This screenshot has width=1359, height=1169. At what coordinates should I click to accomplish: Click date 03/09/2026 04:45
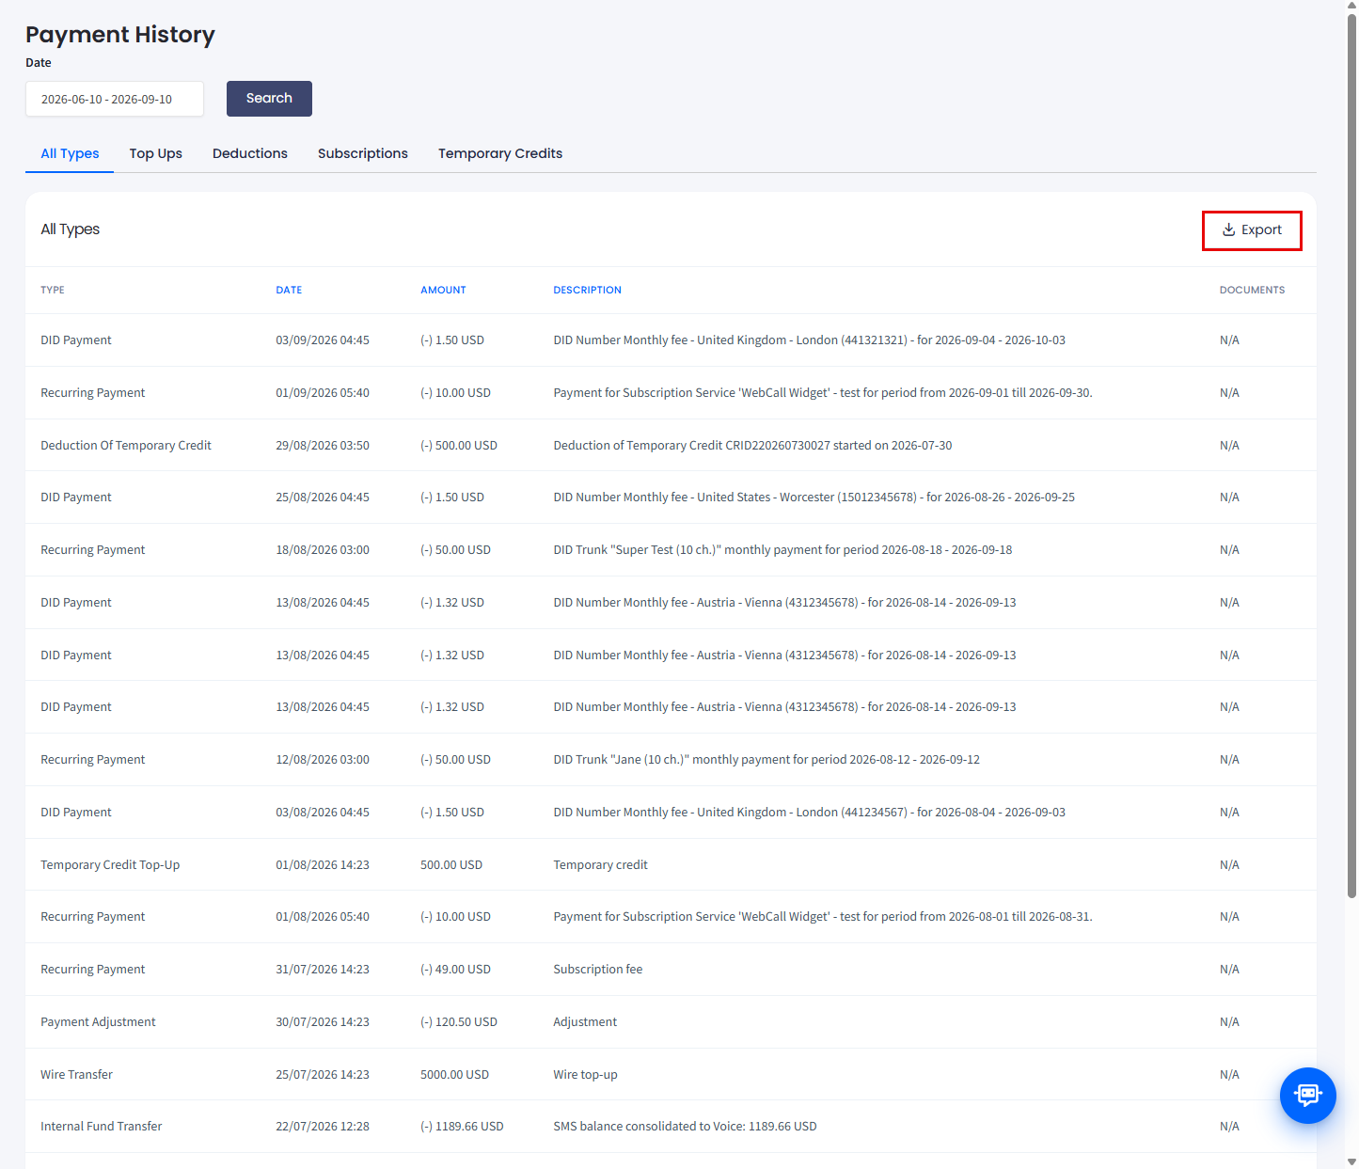(x=323, y=340)
